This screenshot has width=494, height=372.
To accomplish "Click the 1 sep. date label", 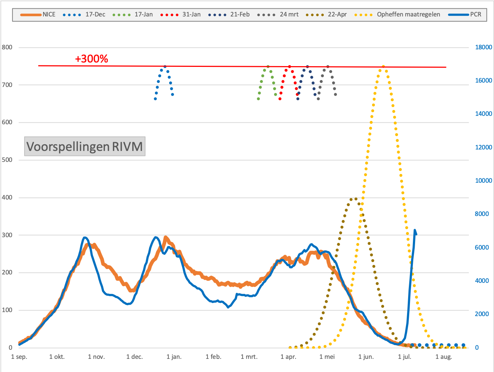I will coord(19,357).
